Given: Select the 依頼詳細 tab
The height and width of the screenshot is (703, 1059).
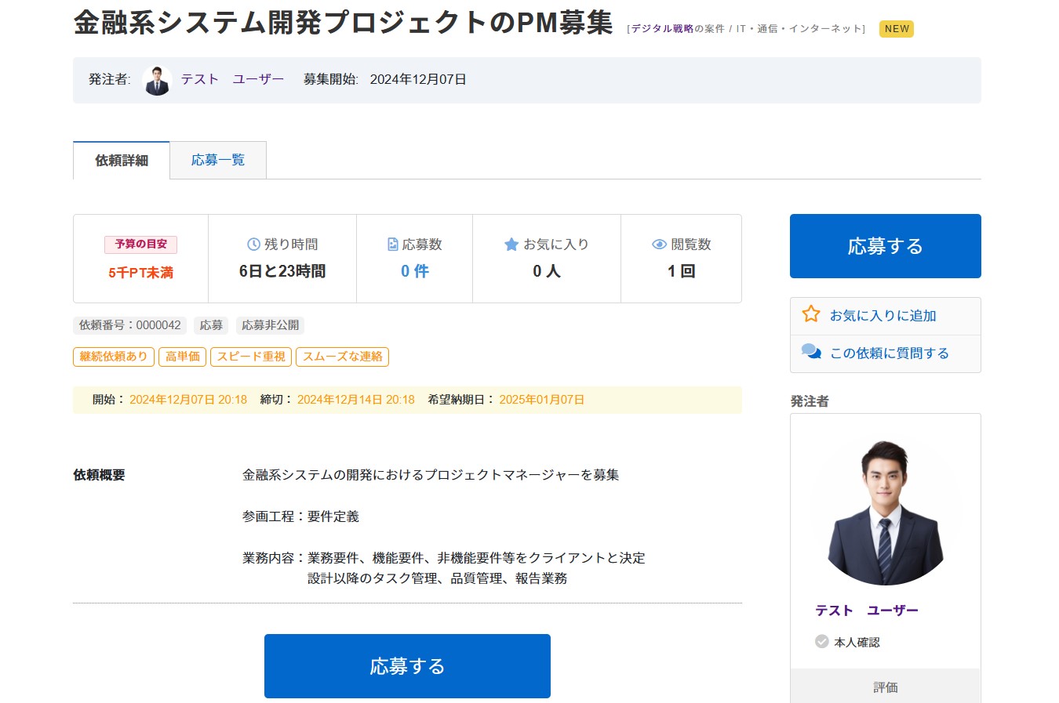Looking at the screenshot, I should pos(122,160).
